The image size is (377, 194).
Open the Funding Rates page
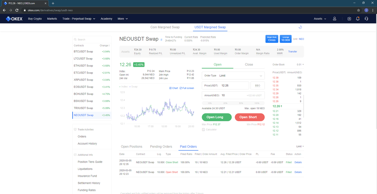tap(87, 190)
